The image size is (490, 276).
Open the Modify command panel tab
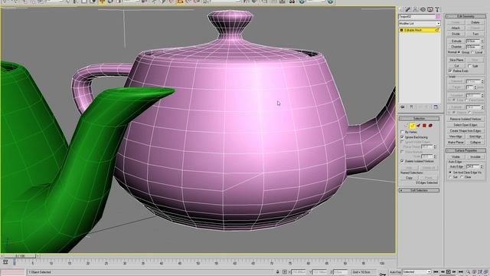point(408,10)
